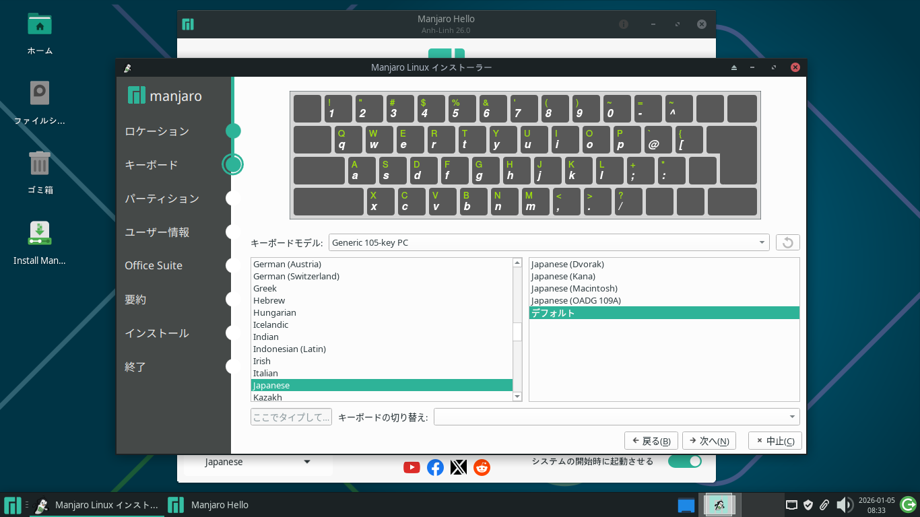Viewport: 920px width, 517px height.
Task: Click the installer window's title bar app icon
Action: pos(127,67)
